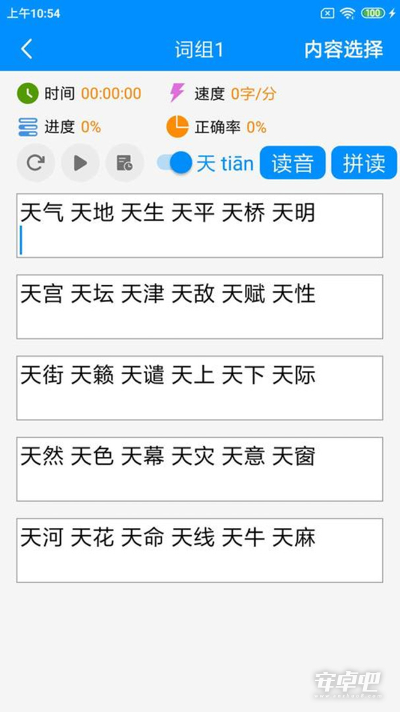The height and width of the screenshot is (712, 400).
Task: Select the input box starting with 天然
Action: point(200,469)
